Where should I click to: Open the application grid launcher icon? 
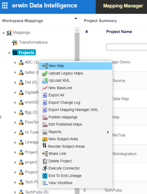pos(5,6)
